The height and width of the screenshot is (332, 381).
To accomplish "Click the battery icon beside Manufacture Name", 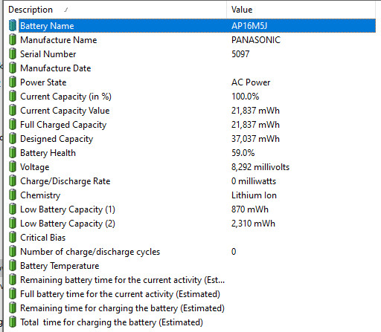I will point(13,39).
